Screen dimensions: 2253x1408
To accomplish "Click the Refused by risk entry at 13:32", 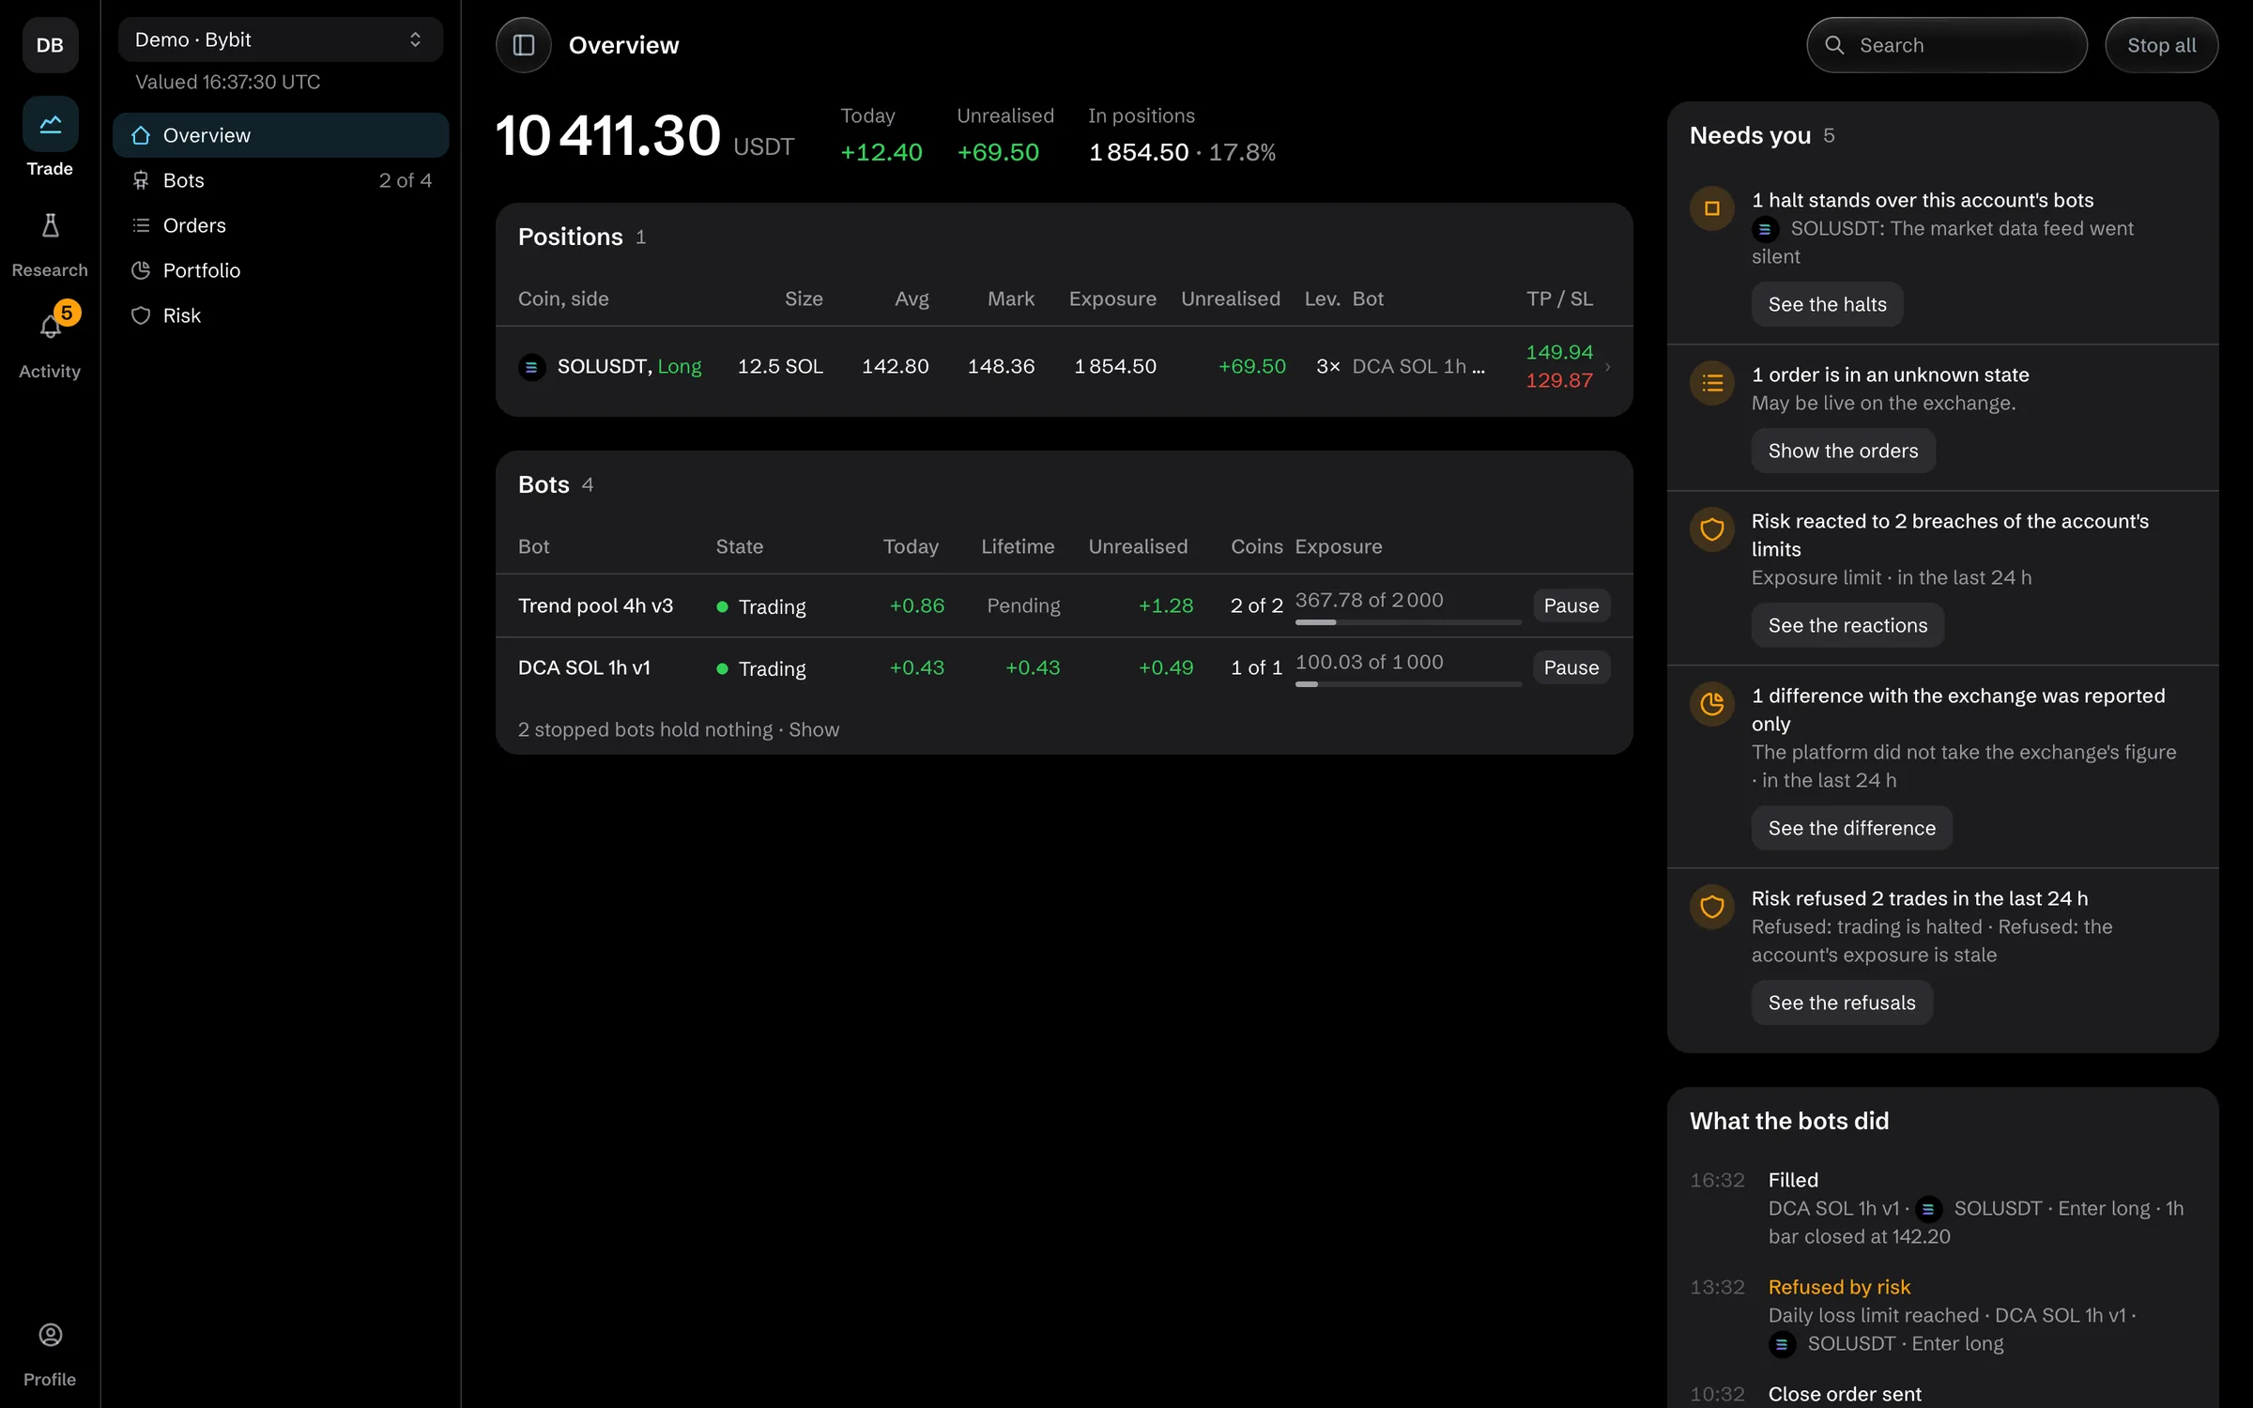I will coord(1942,1315).
